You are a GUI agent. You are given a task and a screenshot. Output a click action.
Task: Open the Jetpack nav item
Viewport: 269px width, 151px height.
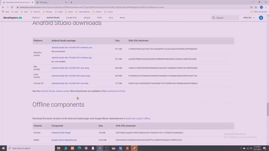click(x=87, y=18)
